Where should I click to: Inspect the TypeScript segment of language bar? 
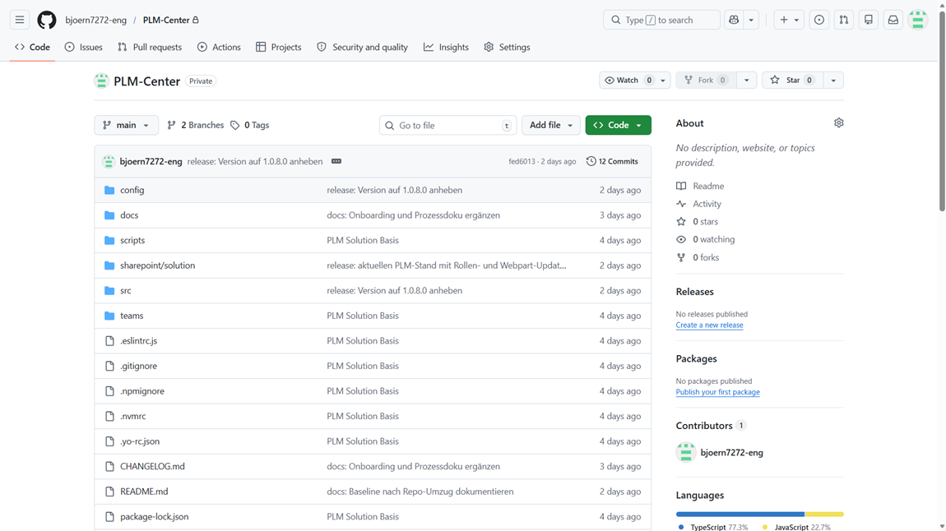tap(739, 513)
